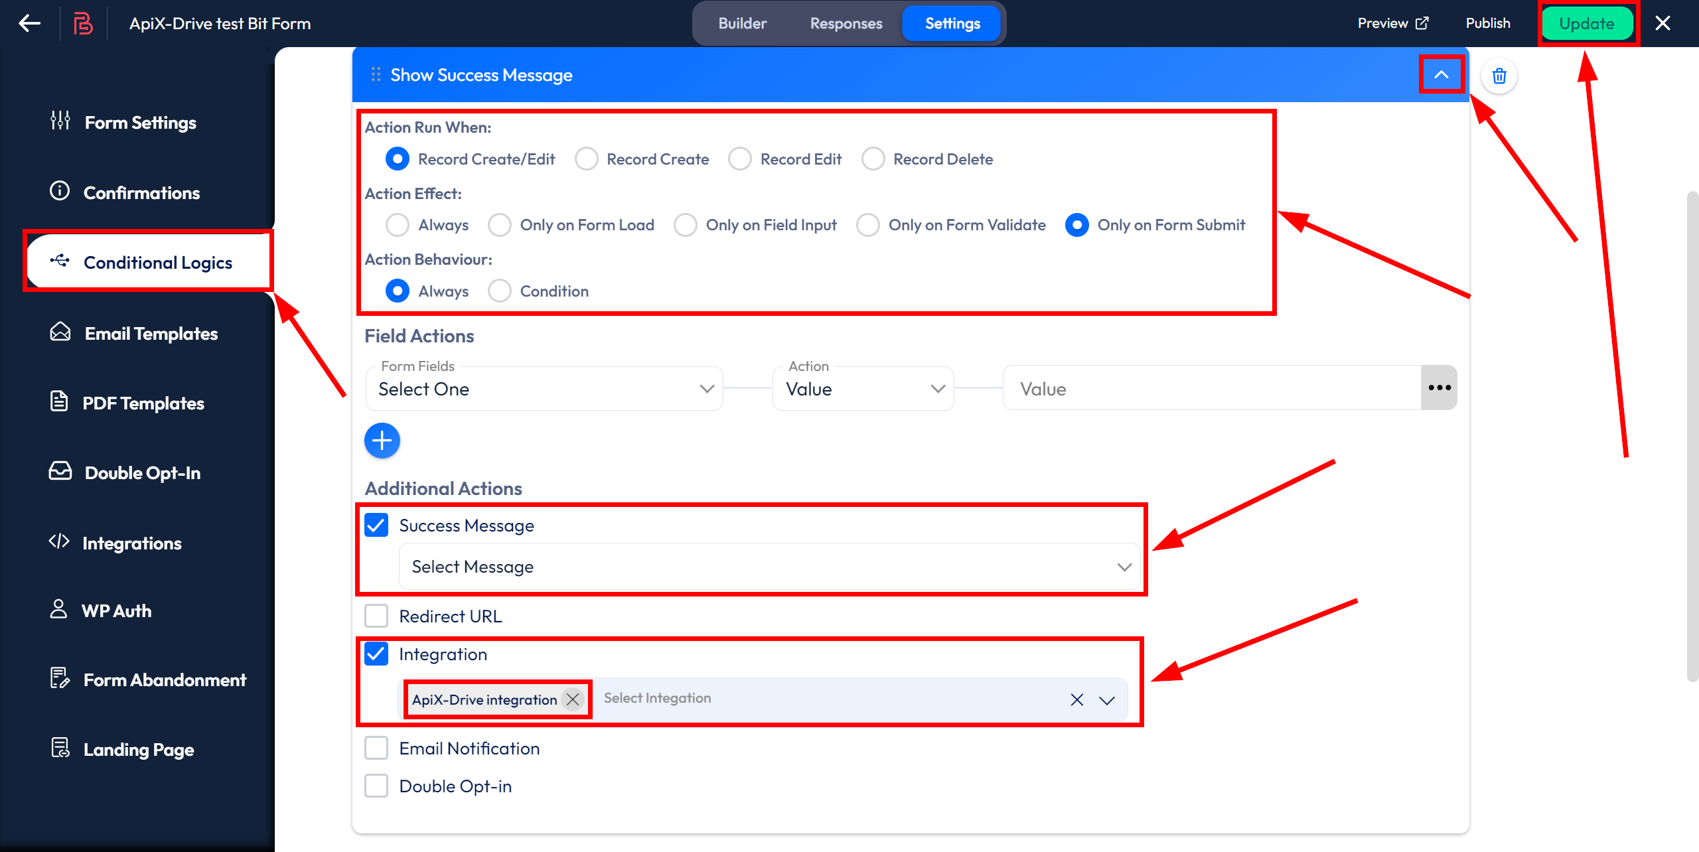Click the Form Settings sliders icon
Screen dimensions: 1699x852
60,121
